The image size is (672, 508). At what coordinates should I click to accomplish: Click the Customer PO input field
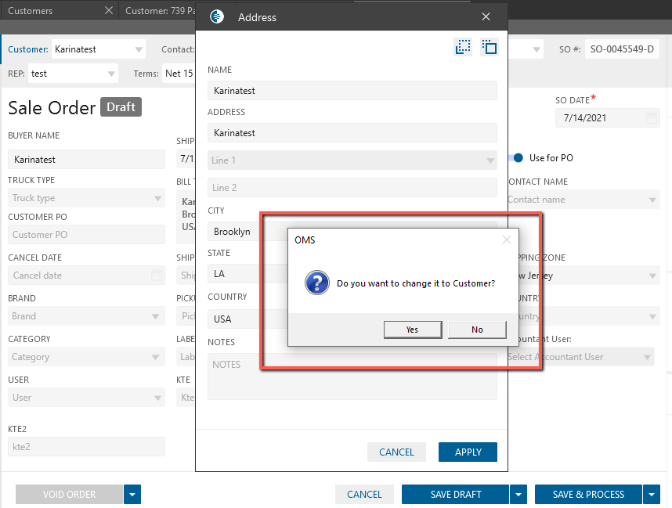(86, 235)
